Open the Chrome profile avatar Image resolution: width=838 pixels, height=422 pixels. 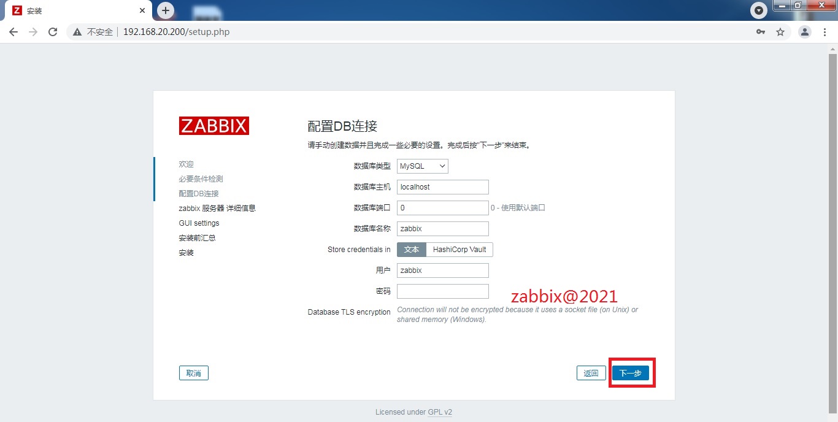(x=805, y=32)
